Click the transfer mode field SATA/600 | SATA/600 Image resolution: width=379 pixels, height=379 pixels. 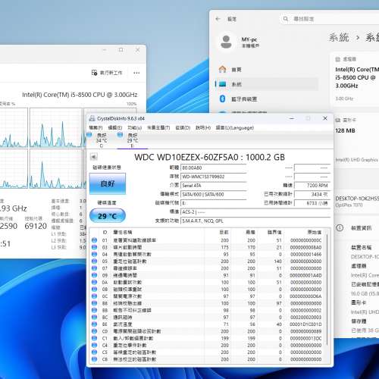pyautogui.click(x=214, y=194)
